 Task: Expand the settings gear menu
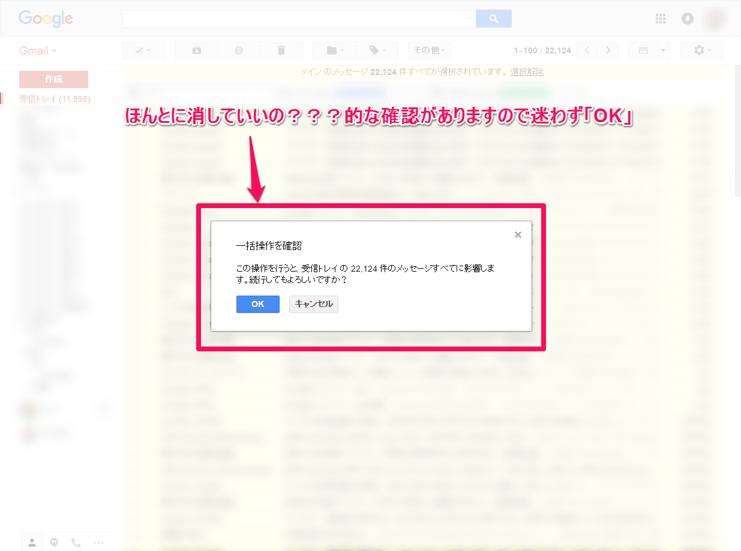point(701,50)
